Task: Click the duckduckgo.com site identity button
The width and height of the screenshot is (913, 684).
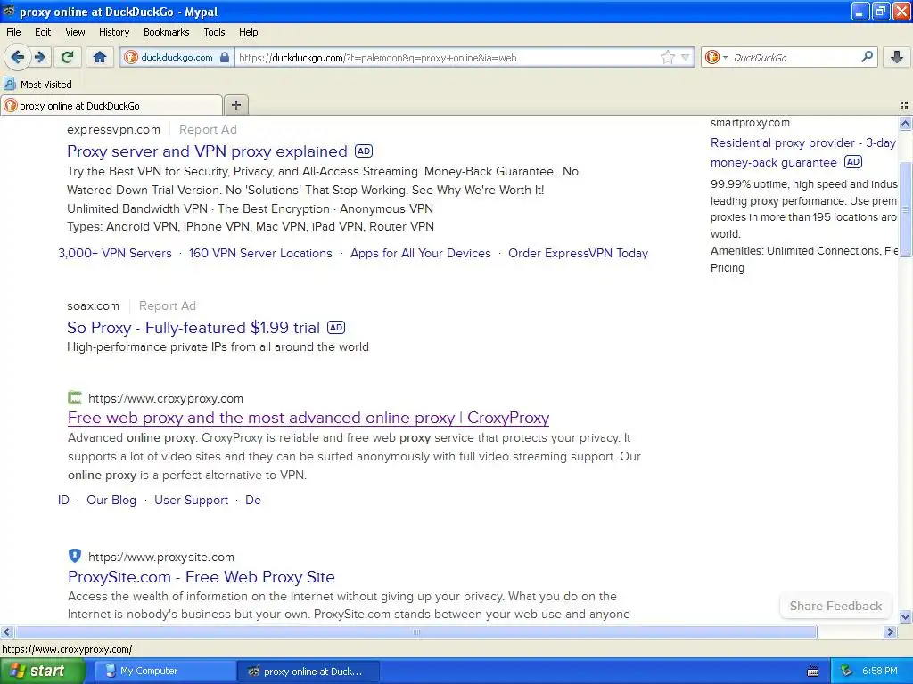Action: tap(177, 57)
